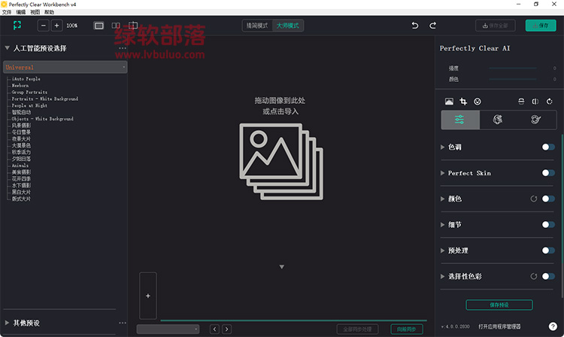The image size is (564, 337).
Task: Open AI preset panel options (three dots)
Action: point(123,48)
